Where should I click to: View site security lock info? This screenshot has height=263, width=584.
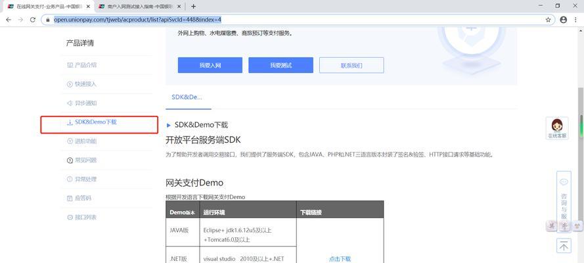tap(48, 20)
